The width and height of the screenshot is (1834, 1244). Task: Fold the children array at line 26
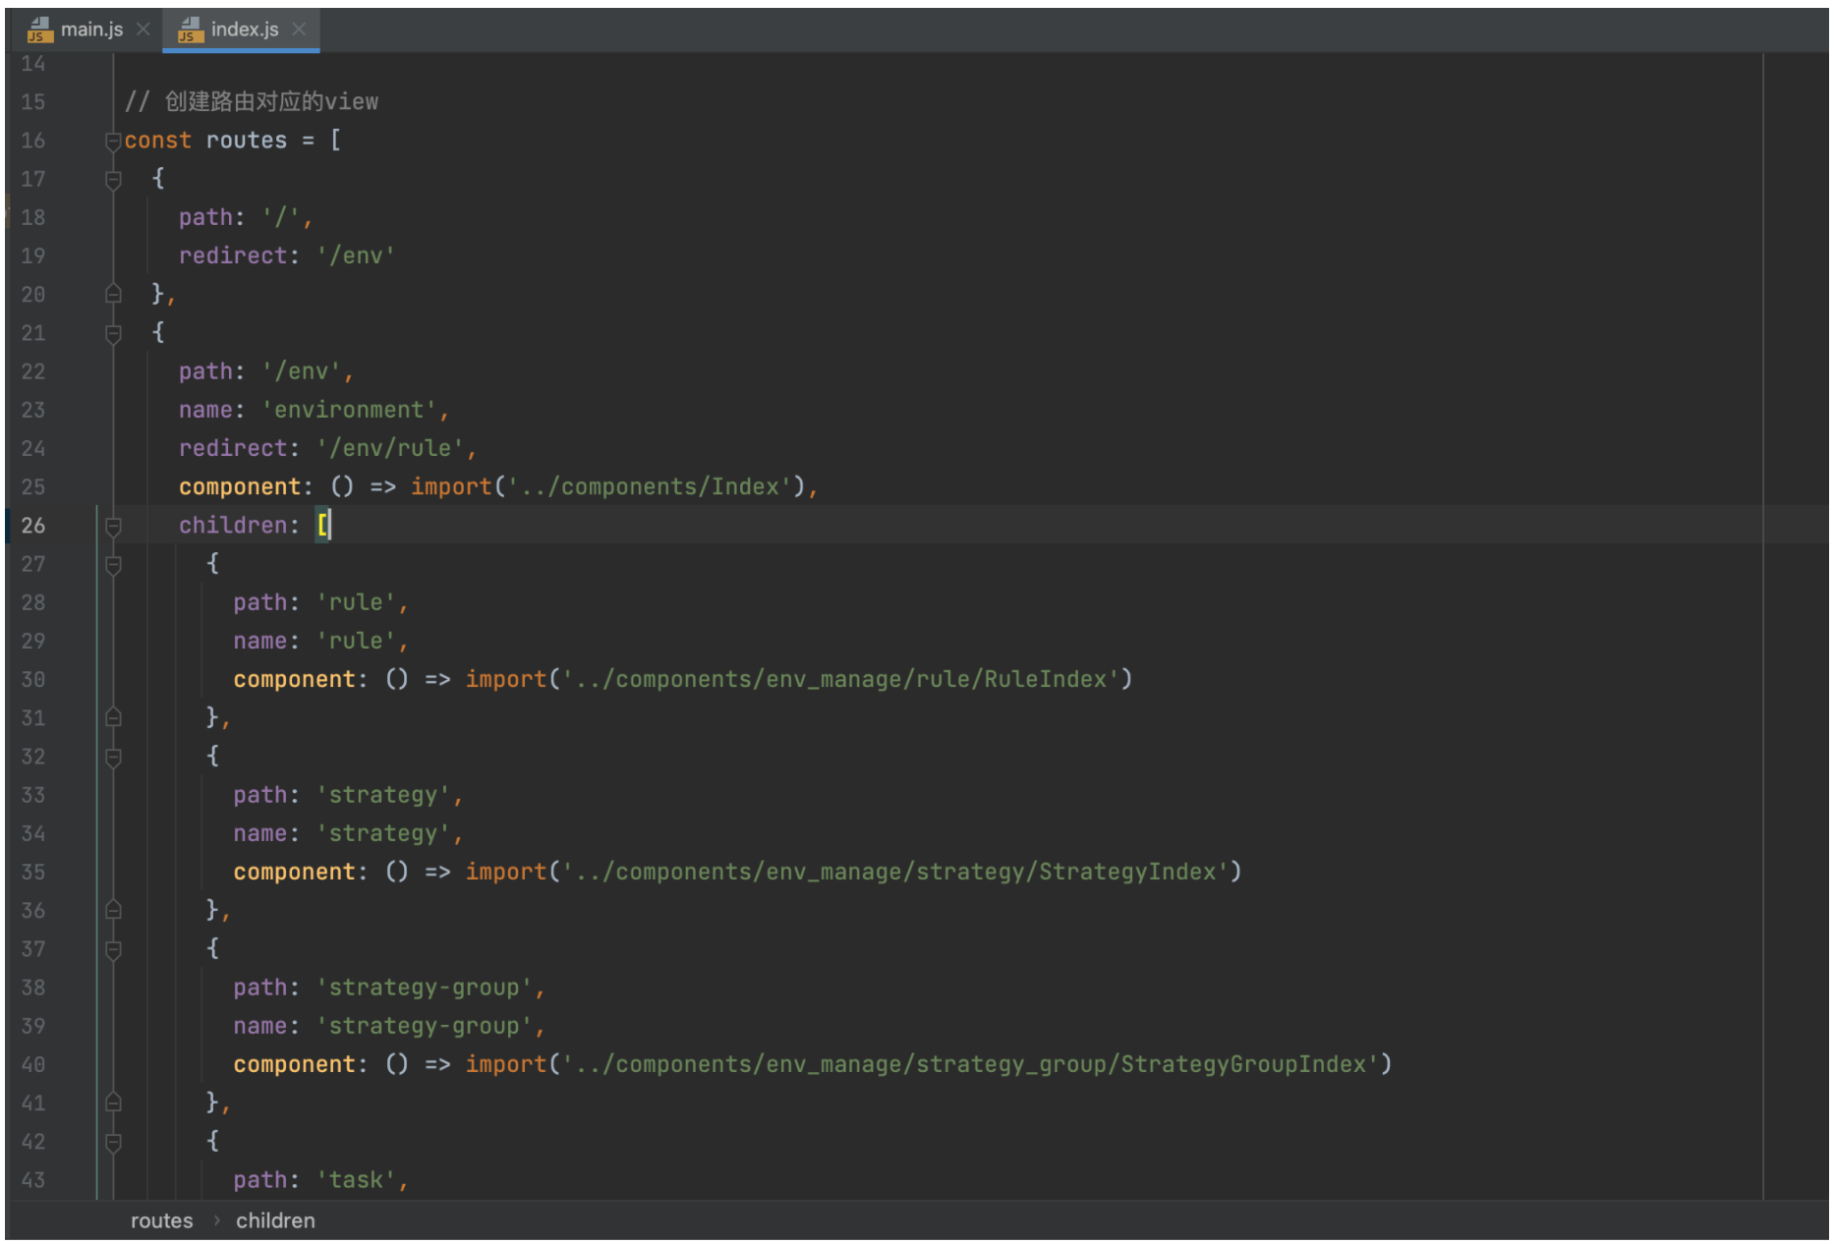tap(113, 527)
